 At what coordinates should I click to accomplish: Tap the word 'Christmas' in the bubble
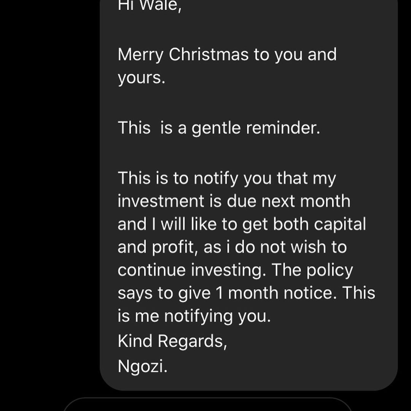pos(209,54)
